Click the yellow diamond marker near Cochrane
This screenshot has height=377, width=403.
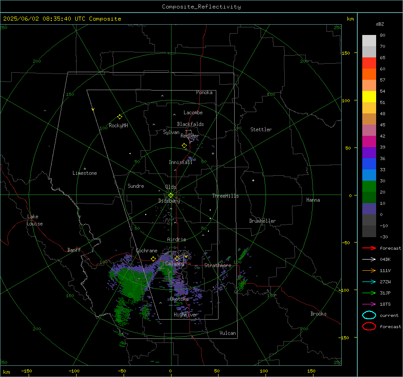[154, 259]
